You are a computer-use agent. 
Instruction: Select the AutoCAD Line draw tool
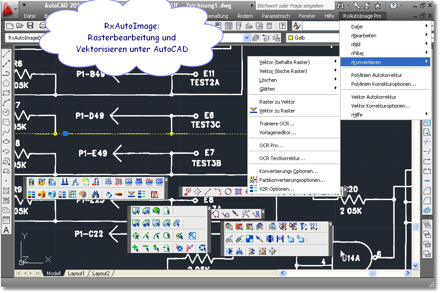point(6,54)
